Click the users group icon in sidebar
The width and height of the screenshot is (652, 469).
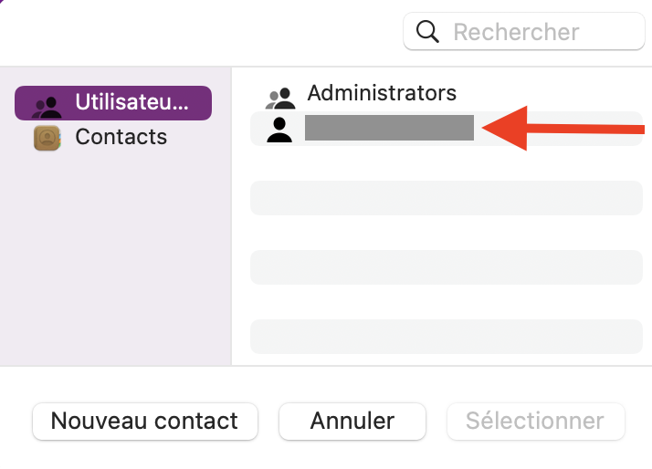46,103
